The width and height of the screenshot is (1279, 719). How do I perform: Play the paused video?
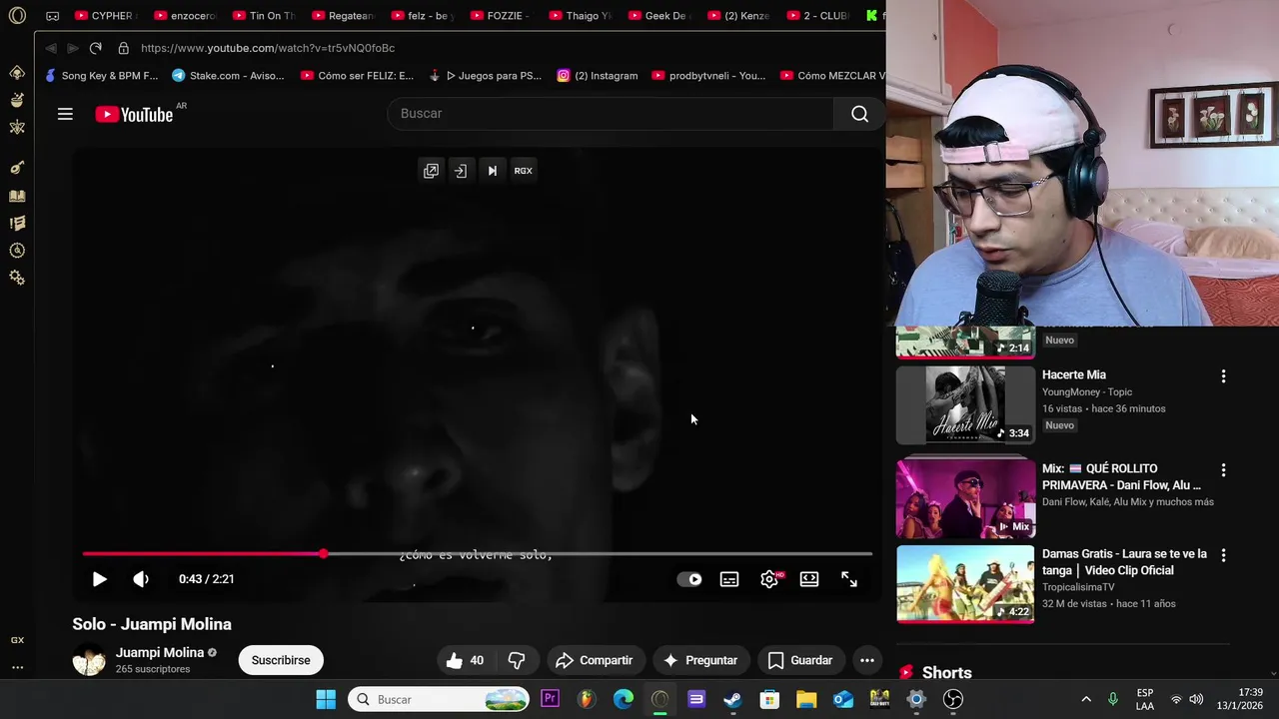pos(99,579)
